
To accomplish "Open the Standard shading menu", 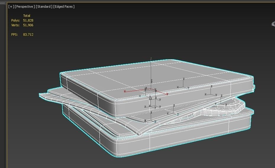I will click(x=44, y=6).
